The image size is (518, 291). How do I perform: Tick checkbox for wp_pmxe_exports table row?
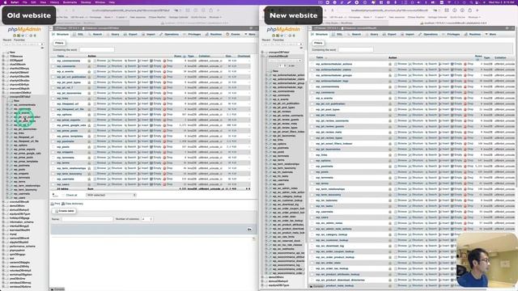tap(53, 120)
